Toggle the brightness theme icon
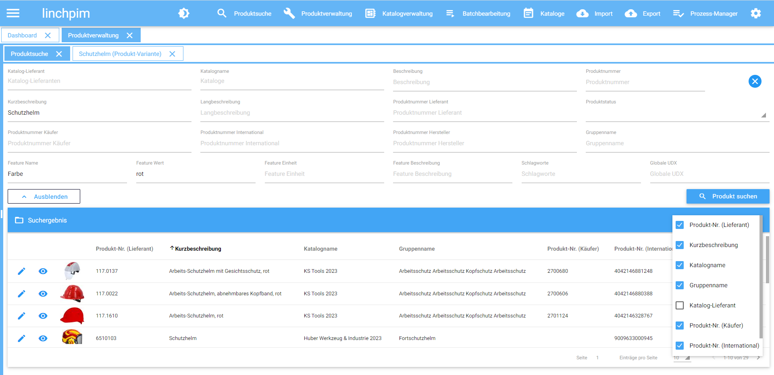 [184, 13]
